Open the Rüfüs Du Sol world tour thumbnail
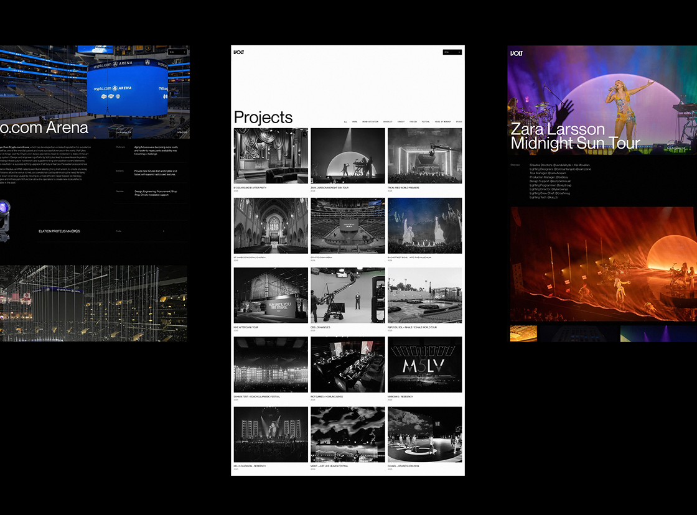 pos(424,295)
